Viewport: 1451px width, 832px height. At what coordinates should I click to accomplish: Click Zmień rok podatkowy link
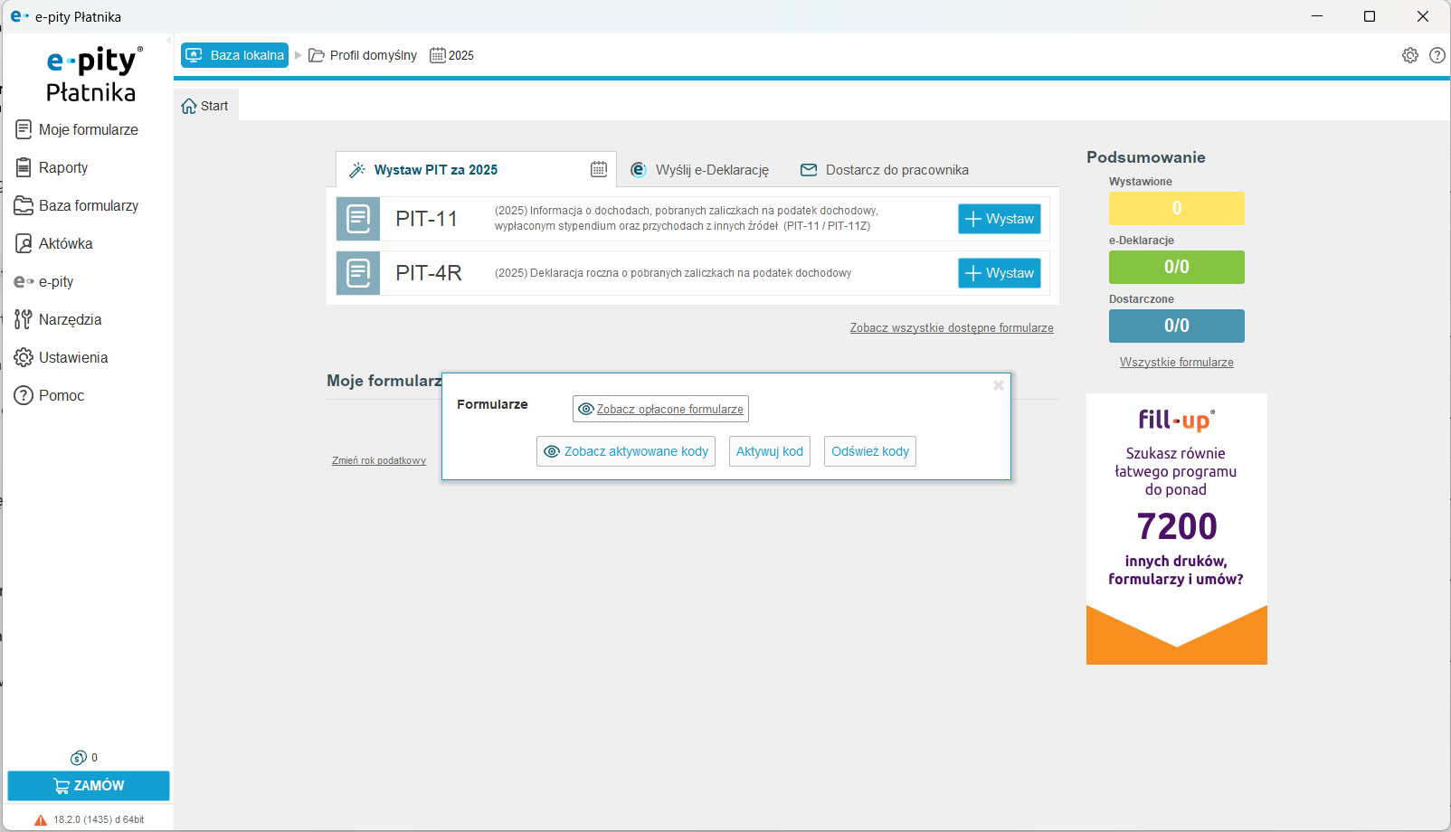[x=378, y=460]
